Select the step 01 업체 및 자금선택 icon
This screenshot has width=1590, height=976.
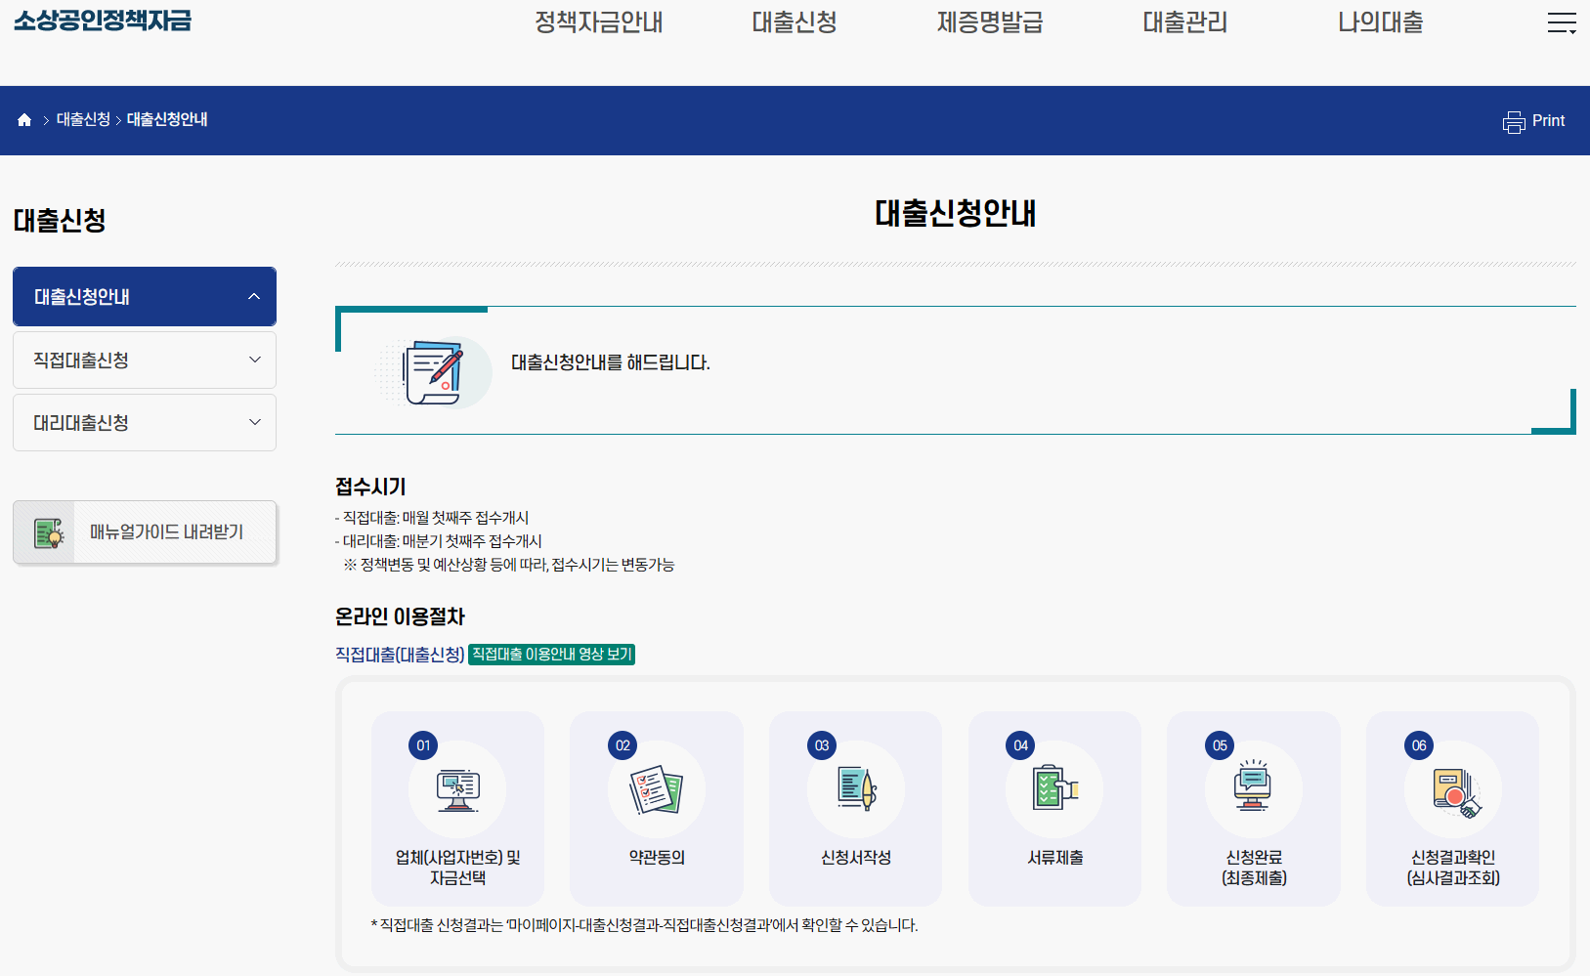(457, 789)
